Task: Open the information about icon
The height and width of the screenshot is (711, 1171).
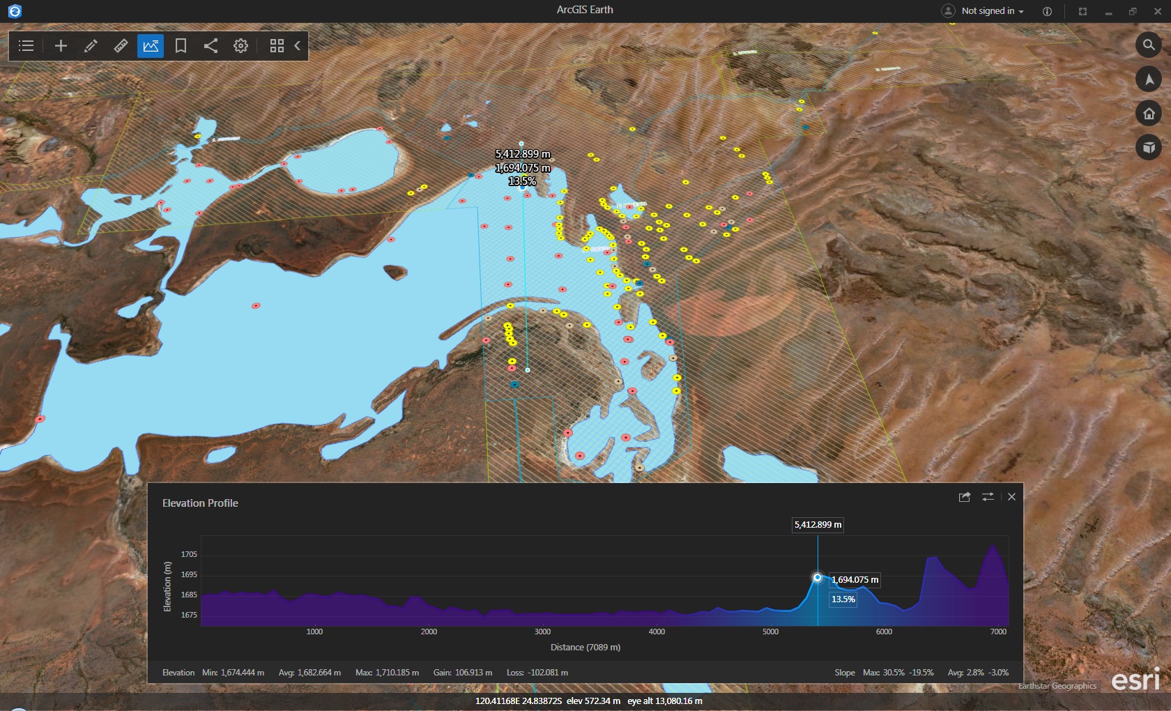Action: (1047, 11)
